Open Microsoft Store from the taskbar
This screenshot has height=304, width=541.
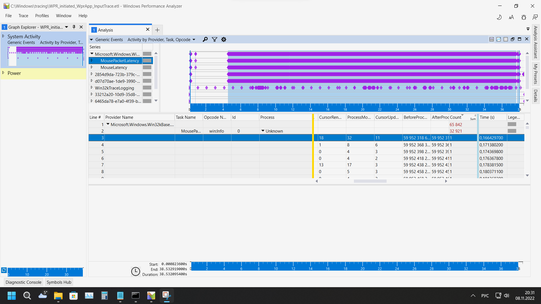[74, 296]
